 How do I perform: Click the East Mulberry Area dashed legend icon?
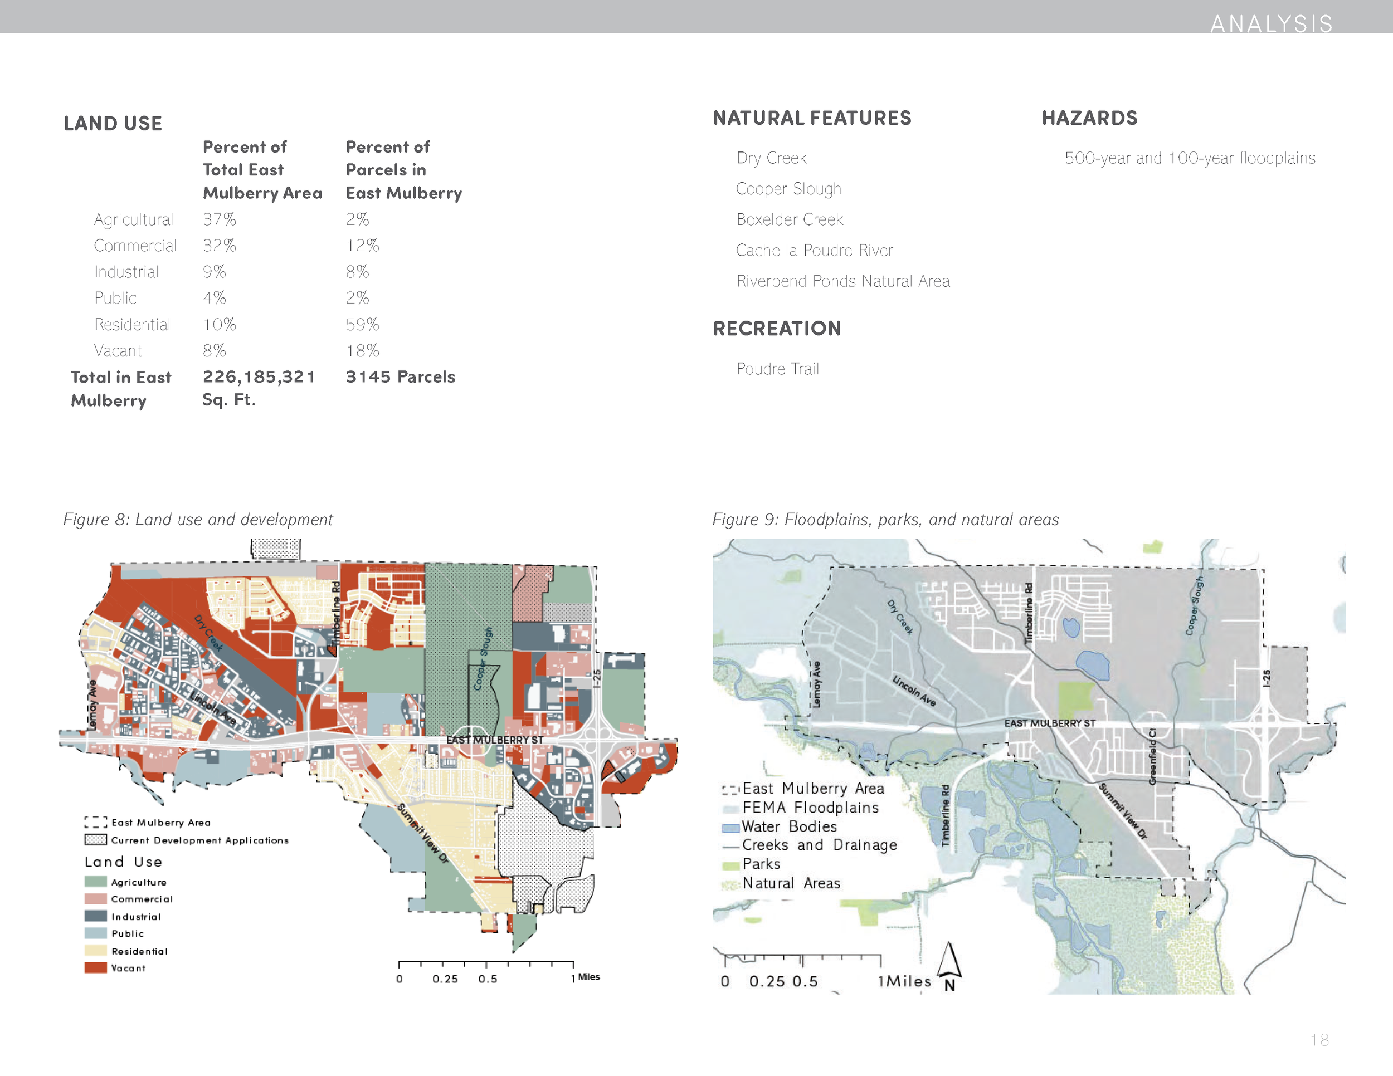pyautogui.click(x=96, y=822)
